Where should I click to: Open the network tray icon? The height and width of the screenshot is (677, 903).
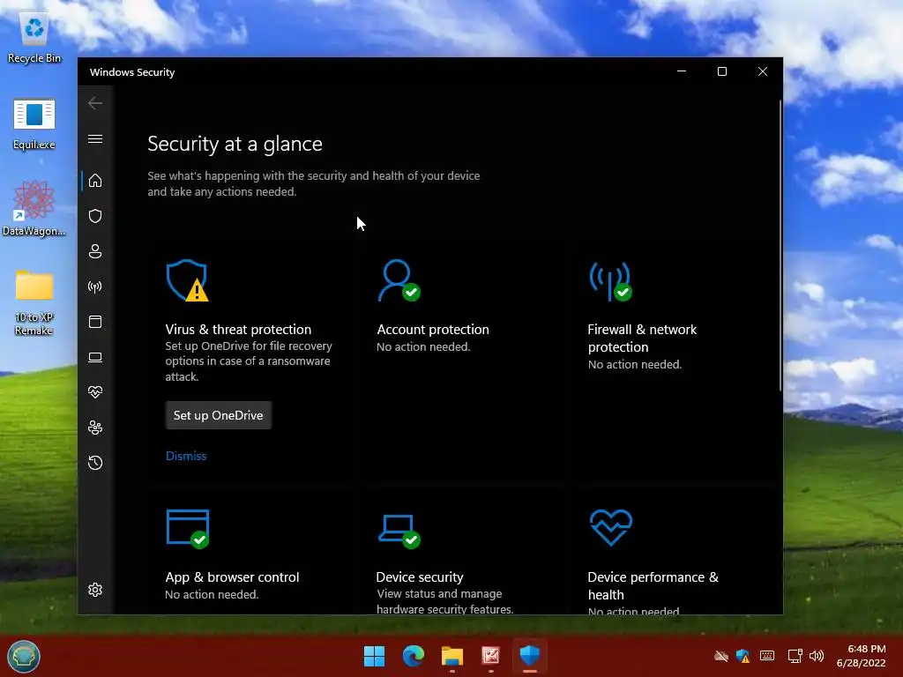[x=795, y=656]
